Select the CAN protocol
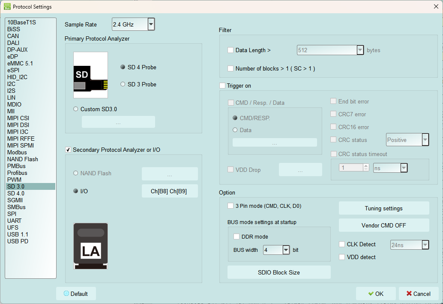 coord(30,36)
